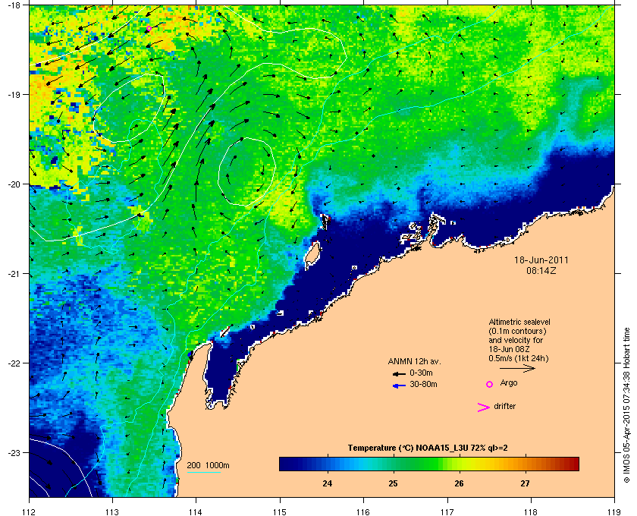Click the -19 latitude axis label
637x516 pixels.
(x=13, y=94)
